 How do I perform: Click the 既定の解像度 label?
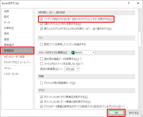[x=50, y=69]
